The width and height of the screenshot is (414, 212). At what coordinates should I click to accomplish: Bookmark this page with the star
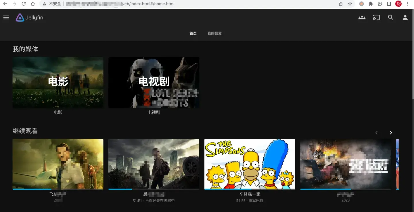pyautogui.click(x=350, y=4)
